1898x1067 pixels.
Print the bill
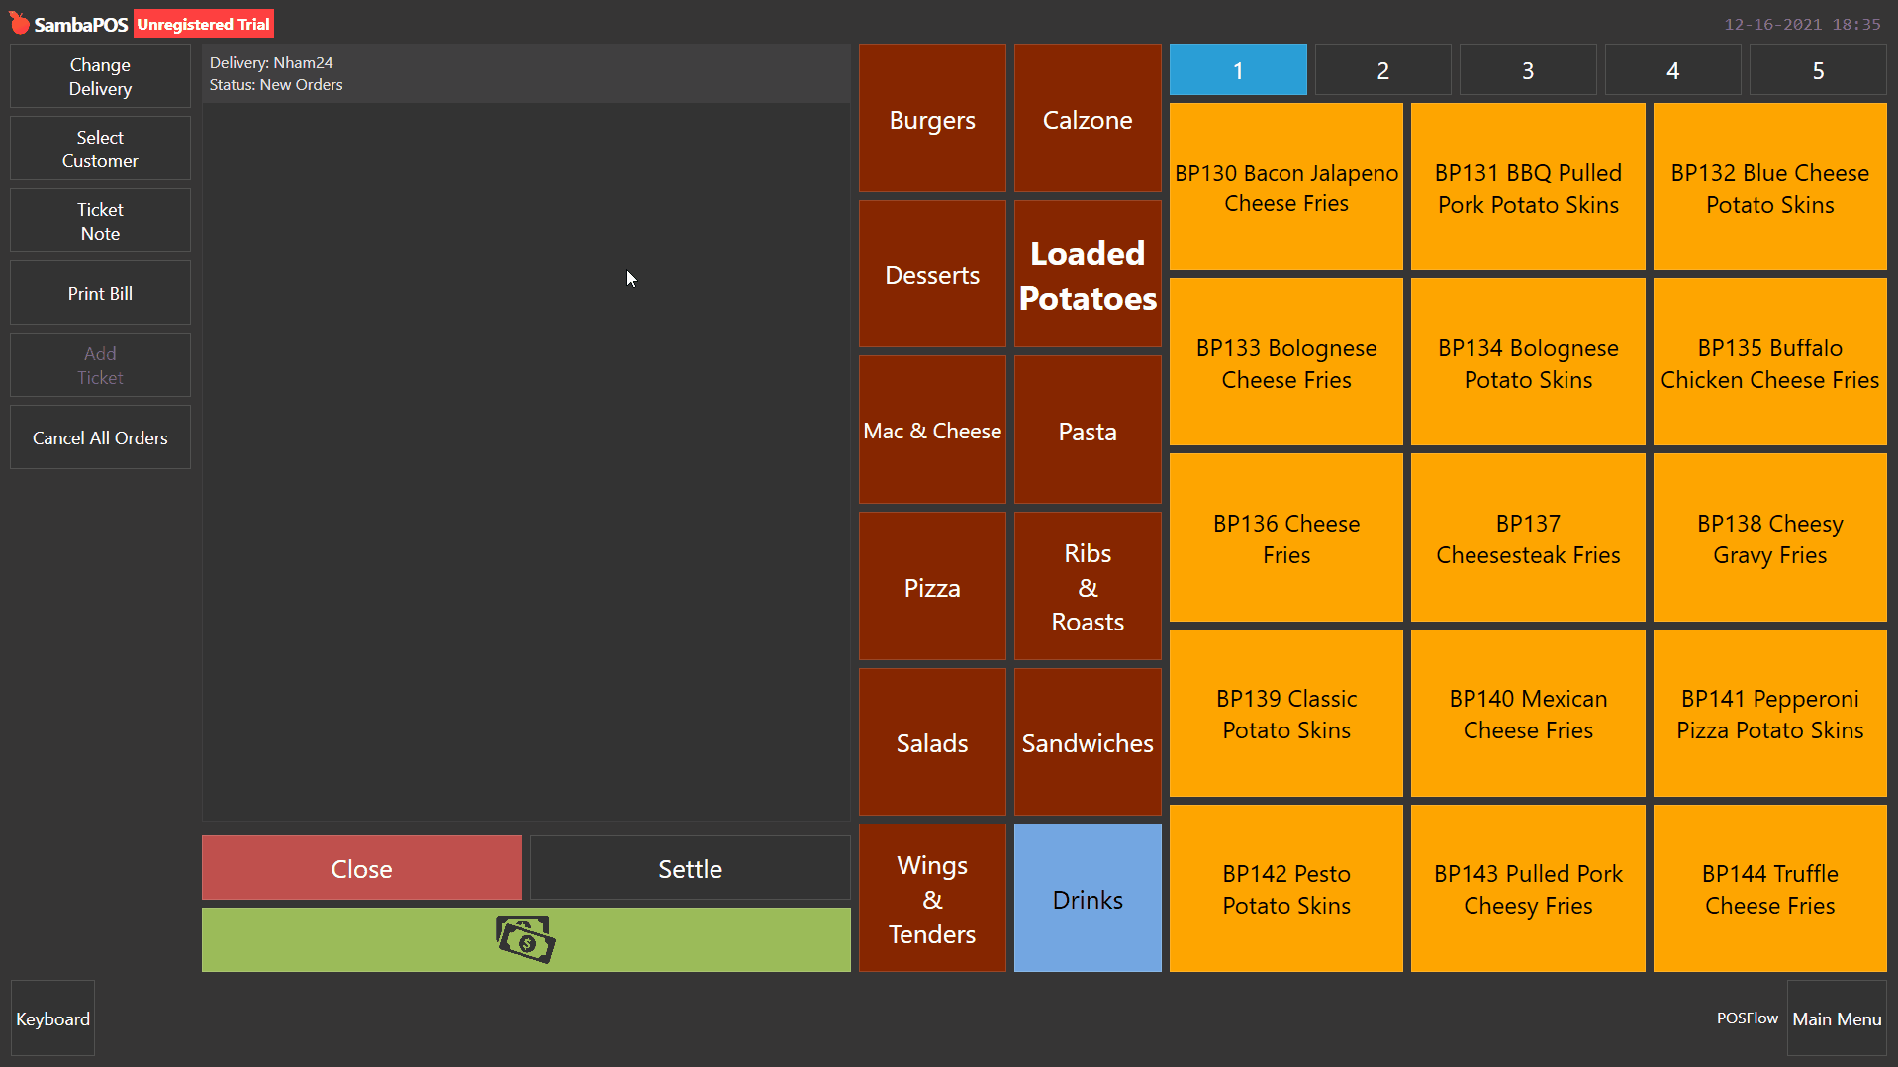point(100,293)
